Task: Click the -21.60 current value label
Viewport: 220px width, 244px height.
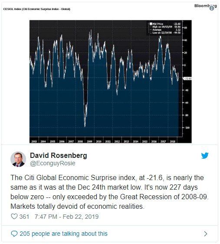Action: [187, 79]
